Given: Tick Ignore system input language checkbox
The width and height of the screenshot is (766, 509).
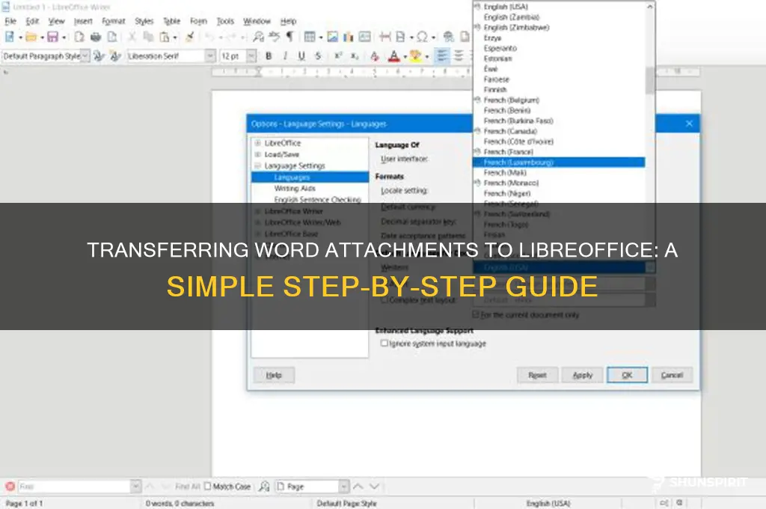Looking at the screenshot, I should 384,344.
